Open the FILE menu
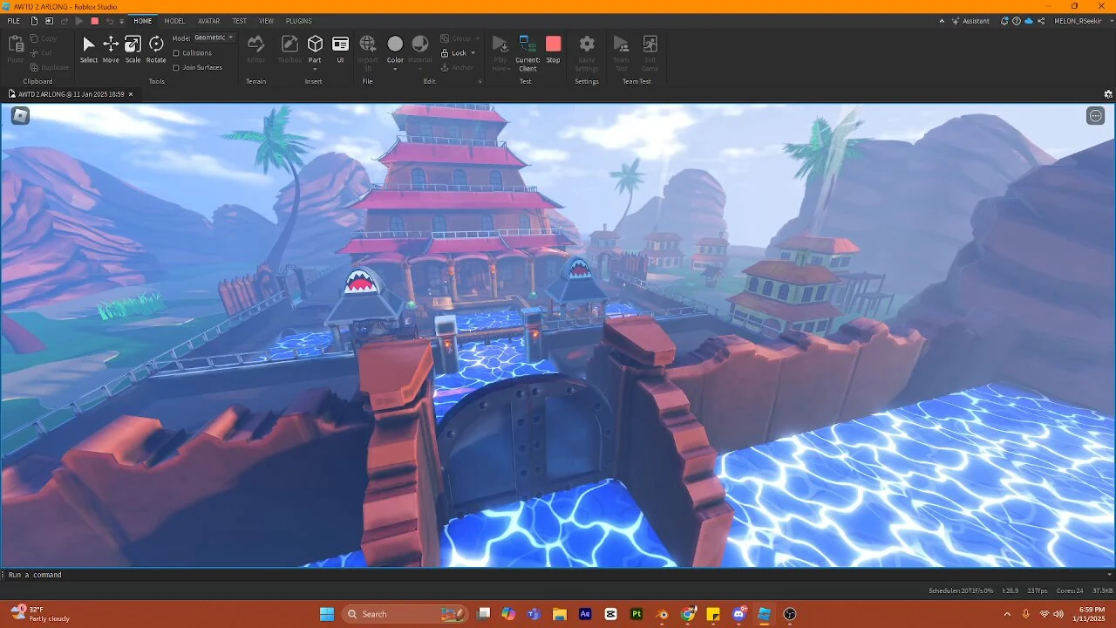The image size is (1116, 628). pyautogui.click(x=13, y=21)
